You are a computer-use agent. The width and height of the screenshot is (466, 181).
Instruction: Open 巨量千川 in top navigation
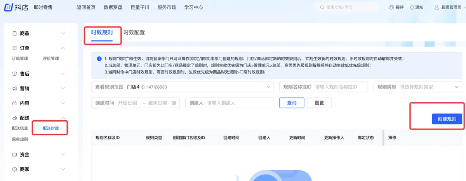[139, 7]
